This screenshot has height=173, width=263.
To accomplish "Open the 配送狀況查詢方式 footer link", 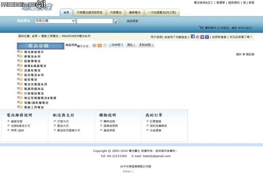I will [69, 130].
